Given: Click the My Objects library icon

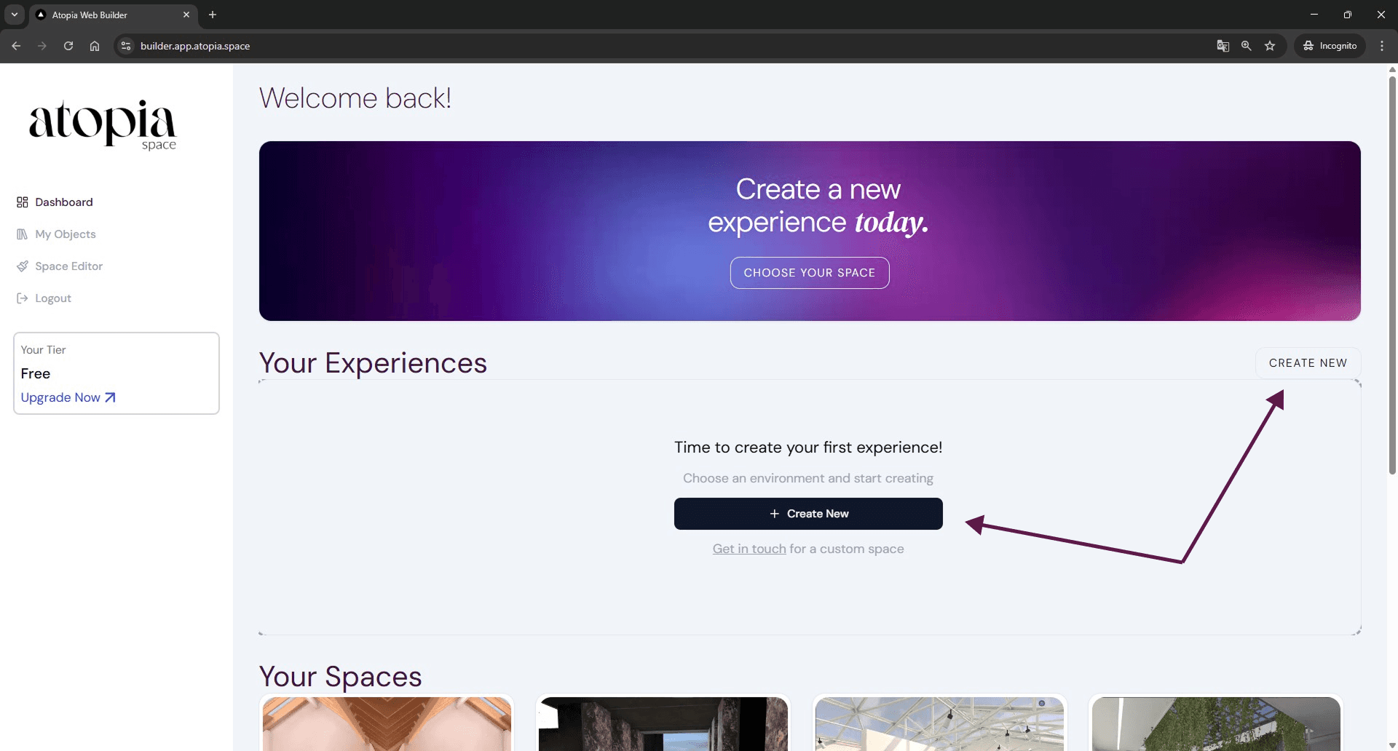Looking at the screenshot, I should point(23,234).
